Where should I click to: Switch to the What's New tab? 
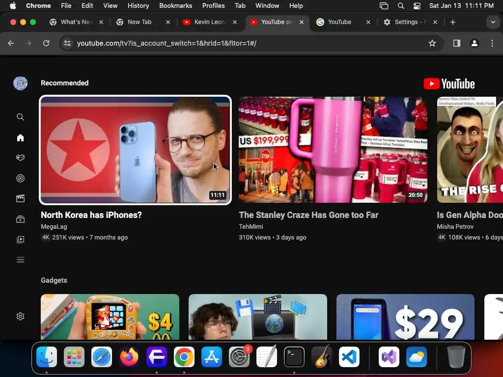point(76,22)
